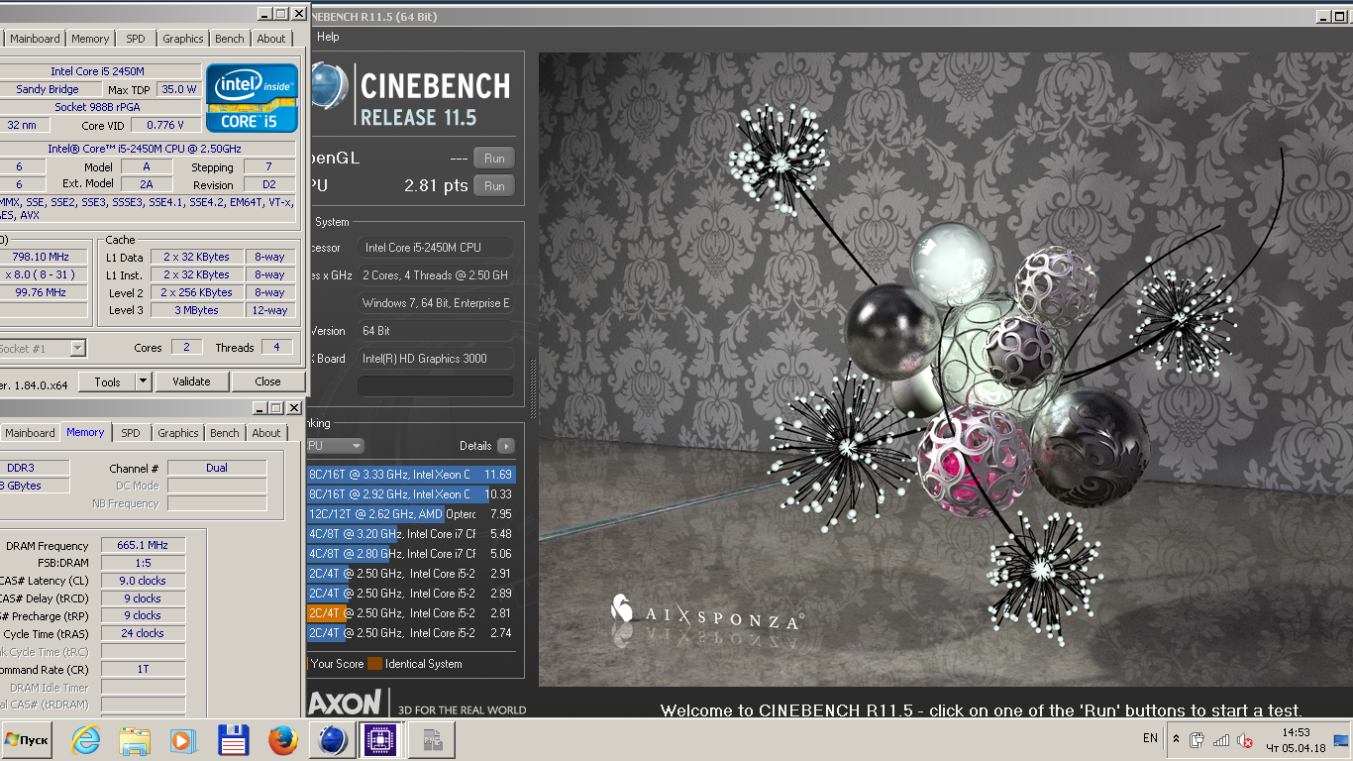Viewport: 1353px width, 761px height.
Task: Select the 8C/16T 2.92 GHz Xeon ranking row
Action: click(411, 494)
